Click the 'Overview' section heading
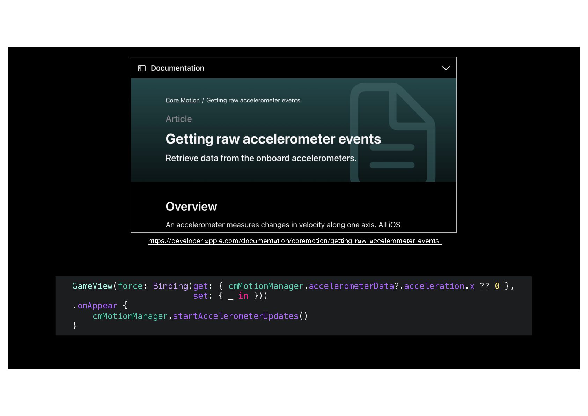This screenshot has height=416, width=588. click(x=191, y=206)
